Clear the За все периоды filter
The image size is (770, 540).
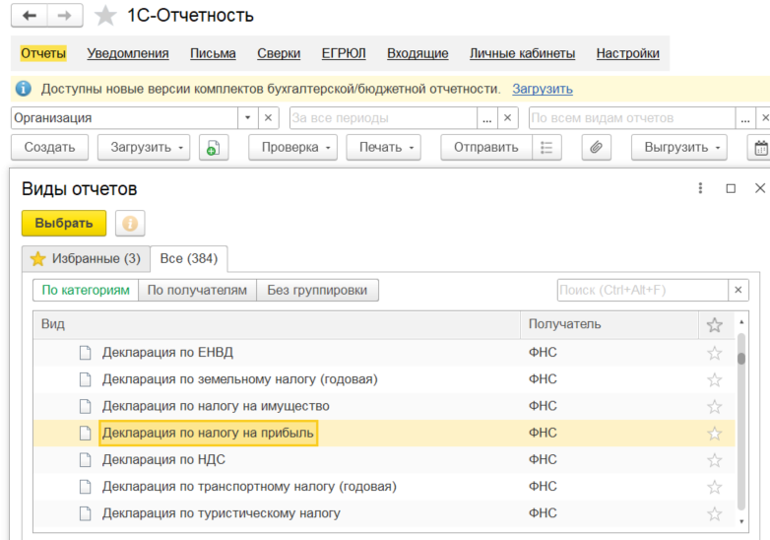[508, 118]
